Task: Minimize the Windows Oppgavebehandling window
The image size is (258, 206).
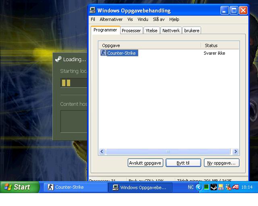Action: (x=225, y=10)
